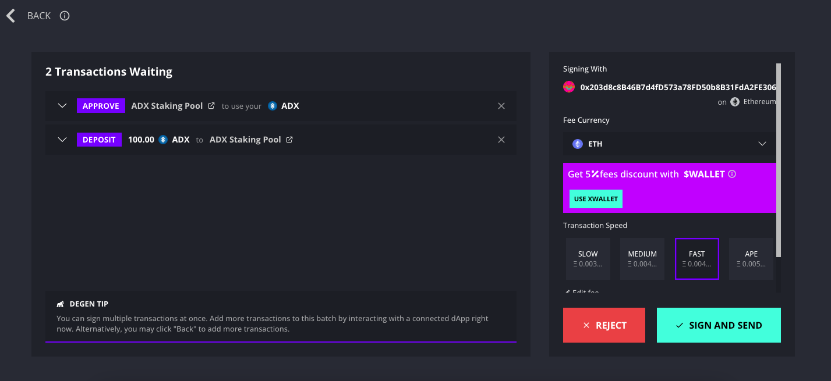Select MEDIUM transaction speed
This screenshot has width=831, height=381.
click(x=642, y=259)
